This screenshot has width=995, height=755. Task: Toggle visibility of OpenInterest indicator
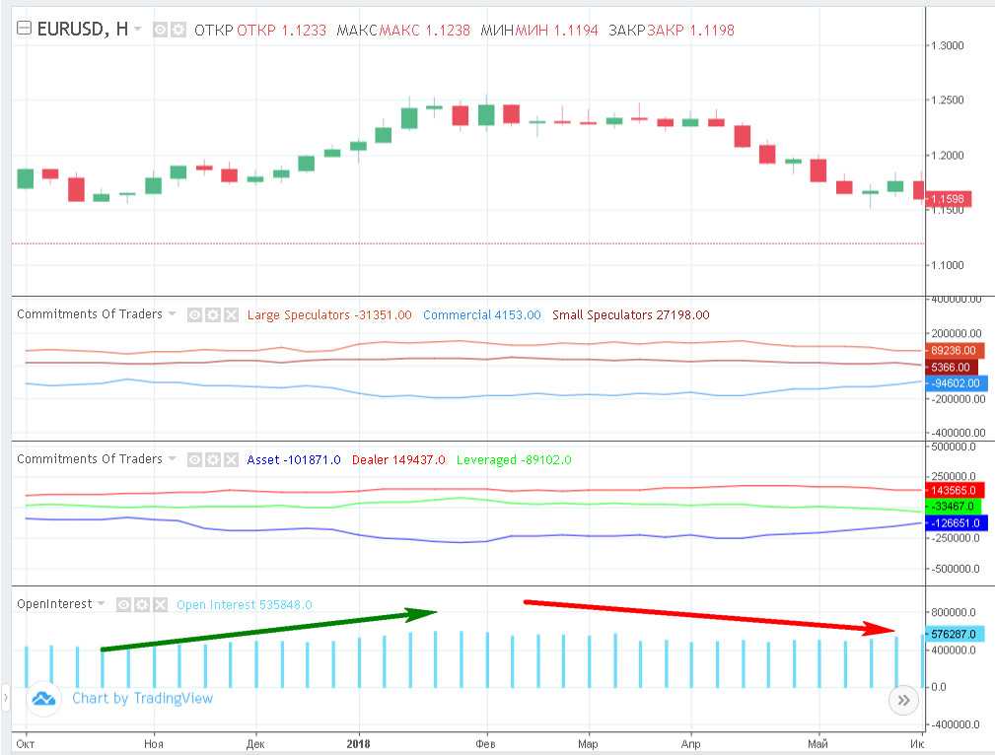click(124, 604)
